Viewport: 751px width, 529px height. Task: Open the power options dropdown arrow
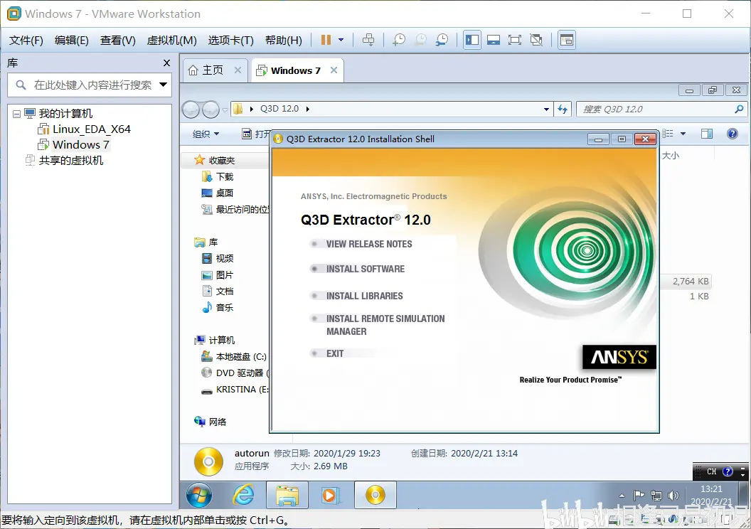341,41
